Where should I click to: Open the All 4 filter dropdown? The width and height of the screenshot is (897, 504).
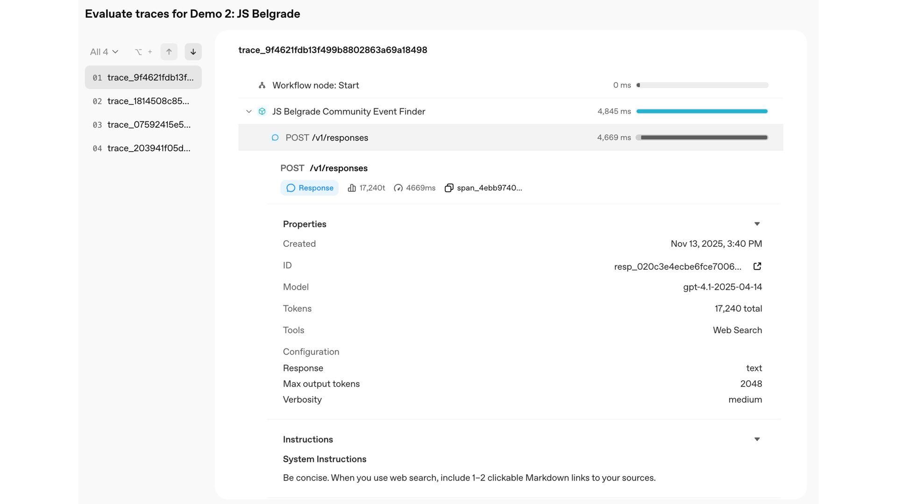[x=104, y=52]
